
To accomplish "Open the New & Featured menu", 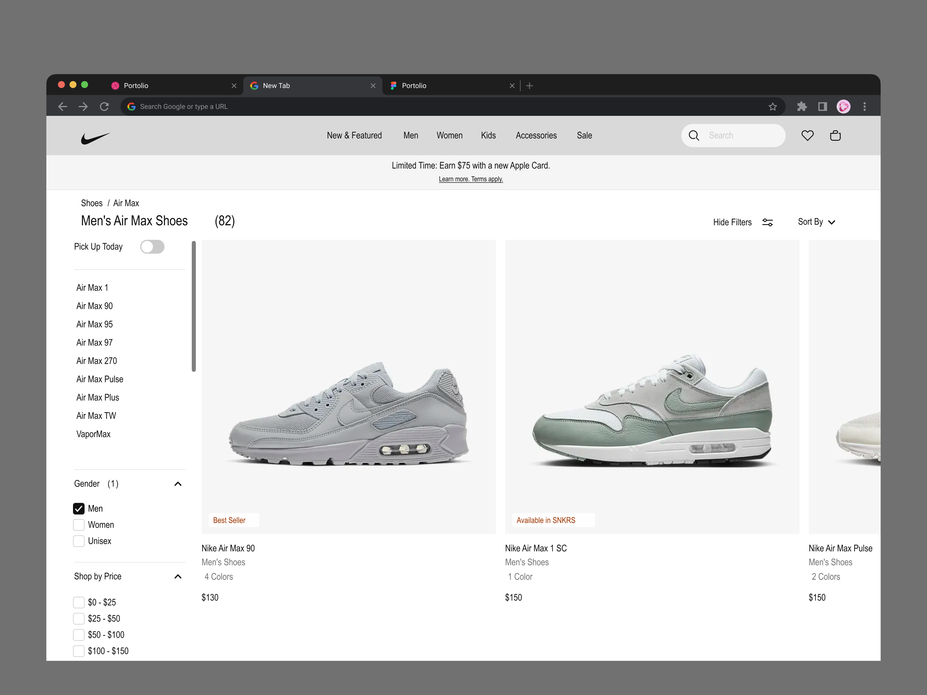I will click(x=354, y=135).
